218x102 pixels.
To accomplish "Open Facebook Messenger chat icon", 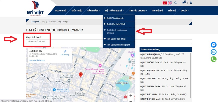I will coord(213,45).
